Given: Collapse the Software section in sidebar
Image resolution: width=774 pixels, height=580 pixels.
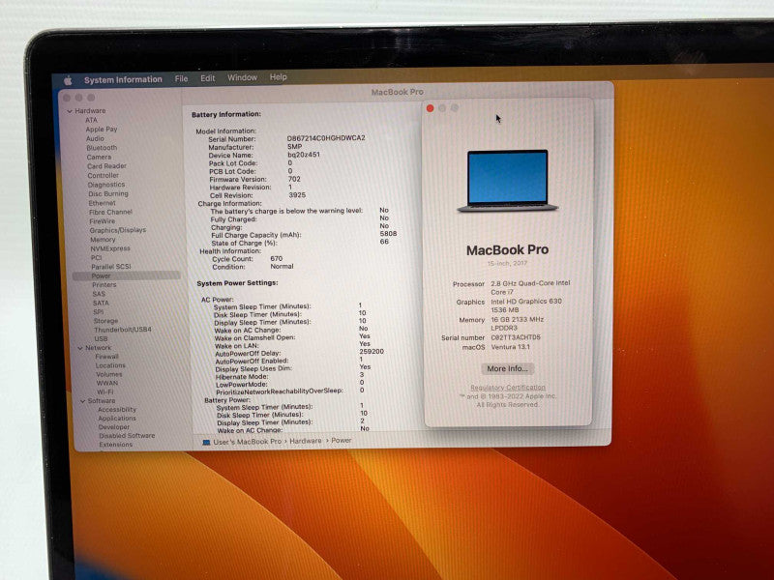Looking at the screenshot, I should tap(83, 401).
